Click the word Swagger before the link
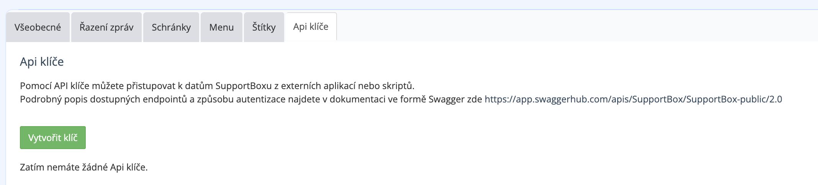 [446, 99]
